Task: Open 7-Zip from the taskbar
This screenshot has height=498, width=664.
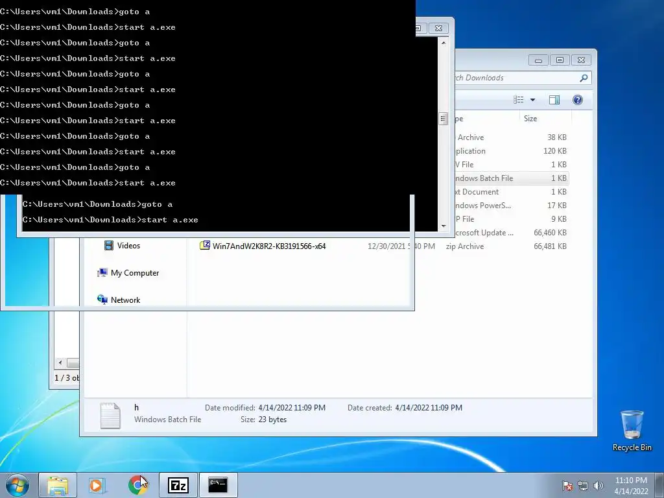Action: [178, 485]
